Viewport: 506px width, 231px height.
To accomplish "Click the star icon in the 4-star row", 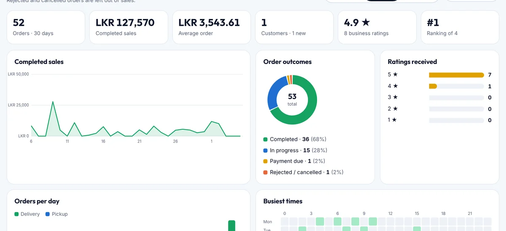I will click(395, 86).
